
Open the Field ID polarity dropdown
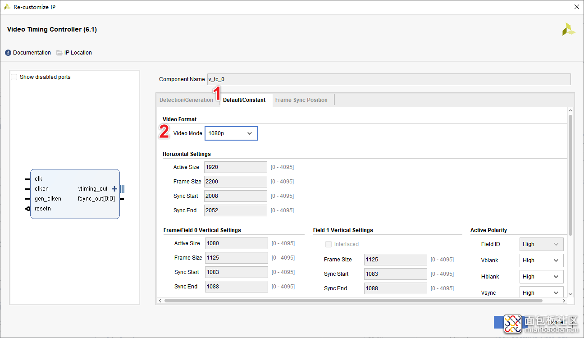[x=541, y=244]
